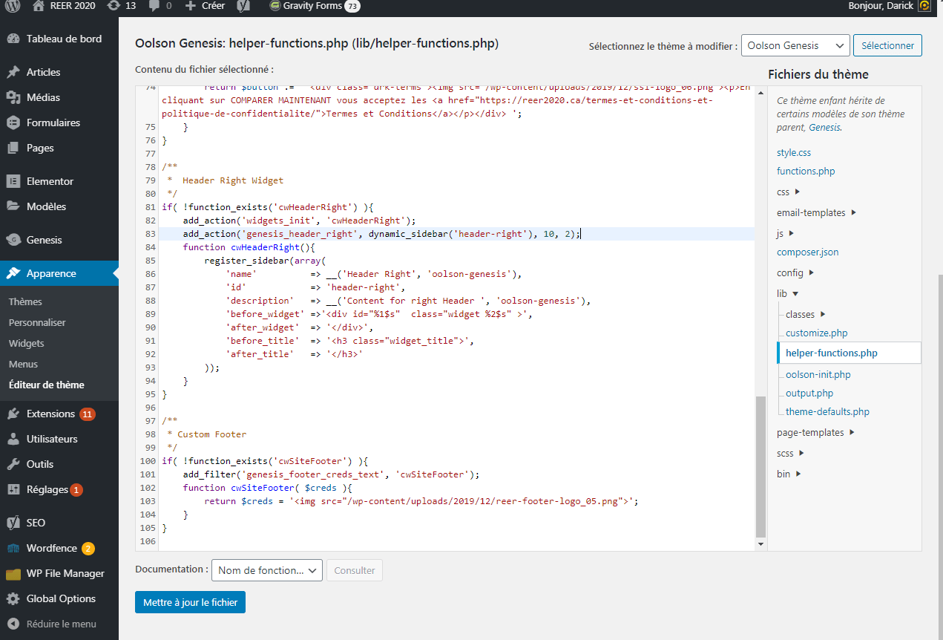943x640 pixels.
Task: Click the Modèles folder icon
Action: point(13,206)
